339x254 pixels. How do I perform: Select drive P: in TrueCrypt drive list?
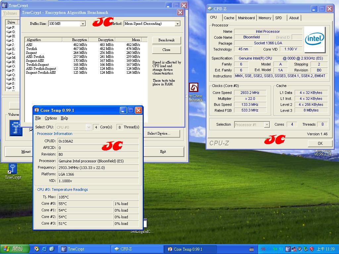point(11,70)
